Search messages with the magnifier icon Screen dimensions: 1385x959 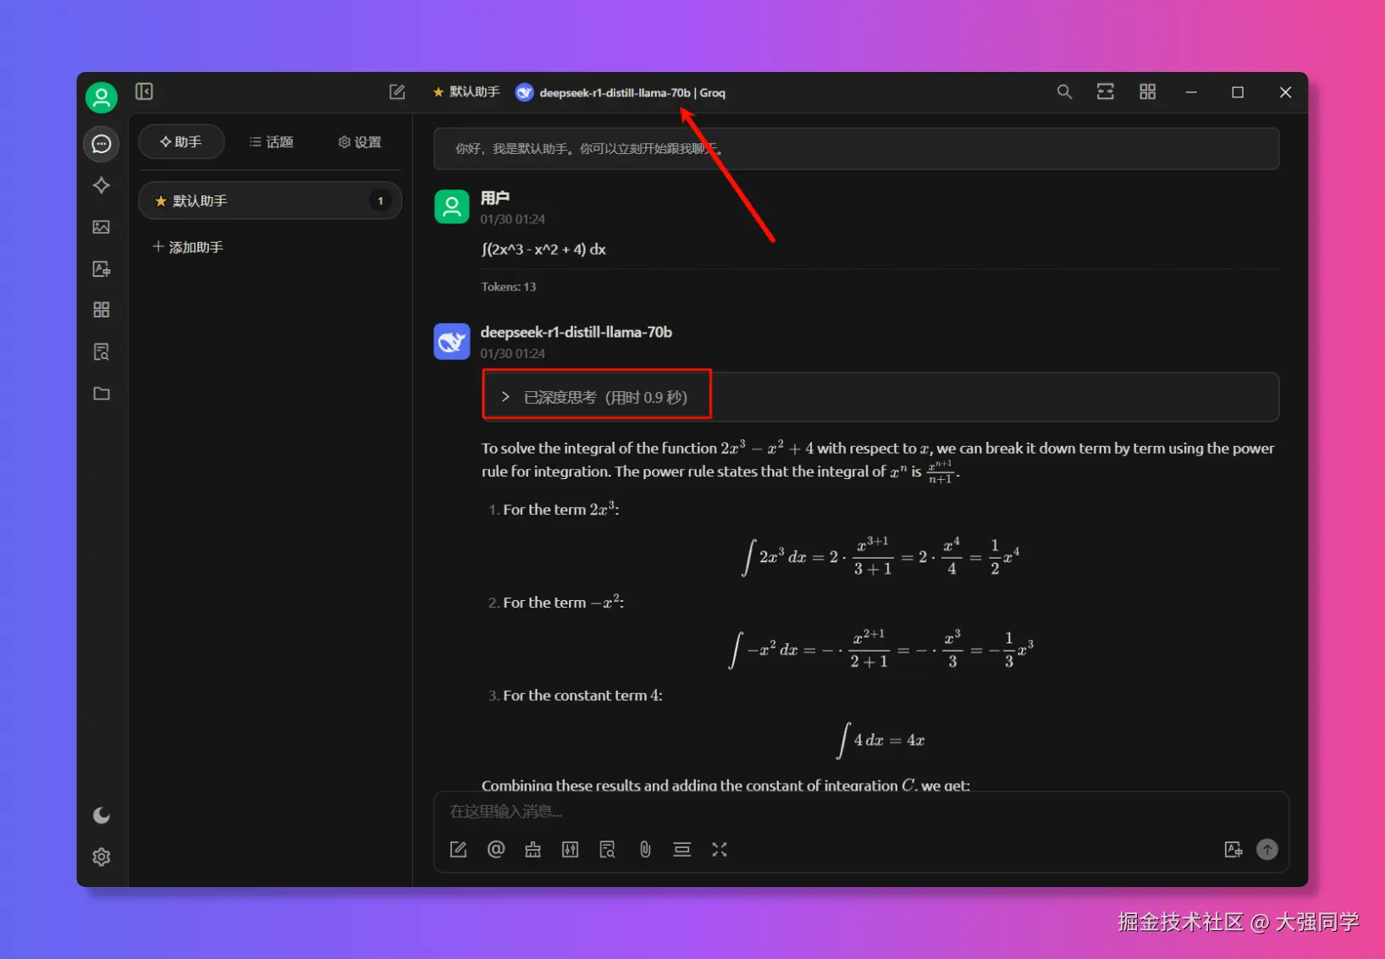[1064, 92]
